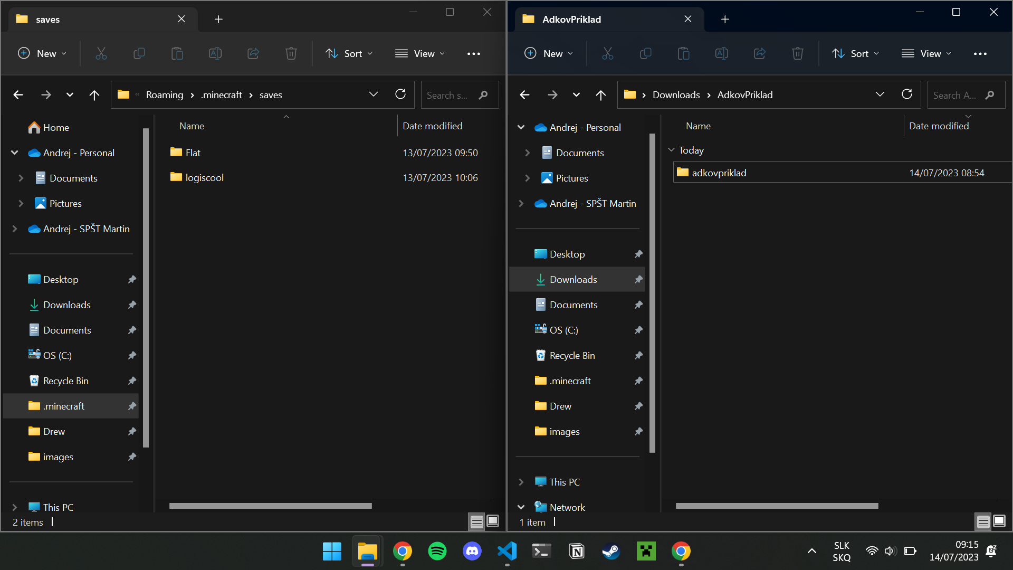Go back in AdkovPriklad window
Image resolution: width=1013 pixels, height=570 pixels.
(x=524, y=95)
